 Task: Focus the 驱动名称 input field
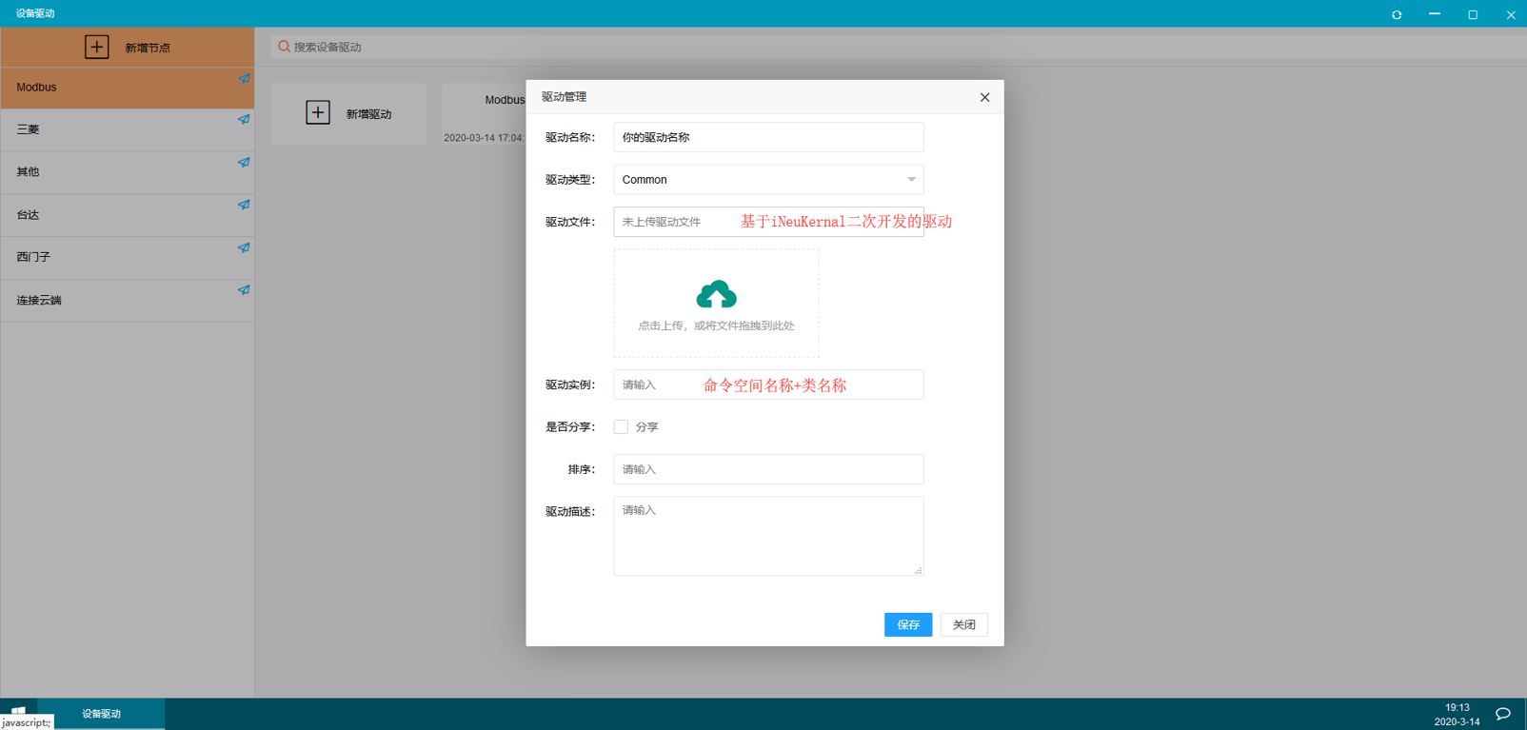pyautogui.click(x=768, y=137)
